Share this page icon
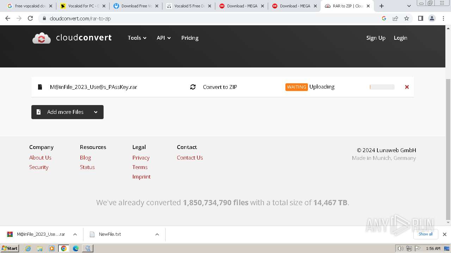The height and width of the screenshot is (253, 451). (x=395, y=18)
